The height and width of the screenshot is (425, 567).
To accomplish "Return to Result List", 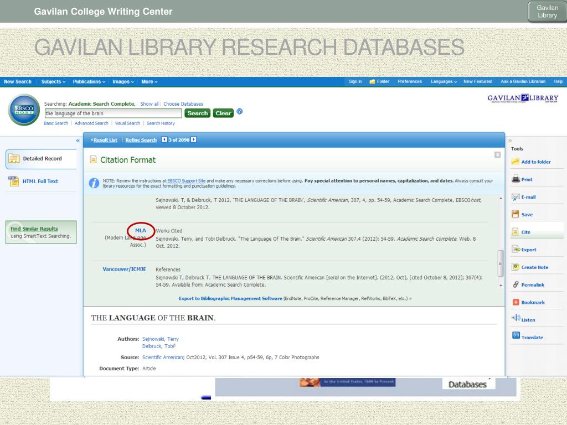I will pos(105,140).
